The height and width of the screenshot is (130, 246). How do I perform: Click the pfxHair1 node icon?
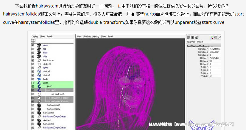coord(39,120)
